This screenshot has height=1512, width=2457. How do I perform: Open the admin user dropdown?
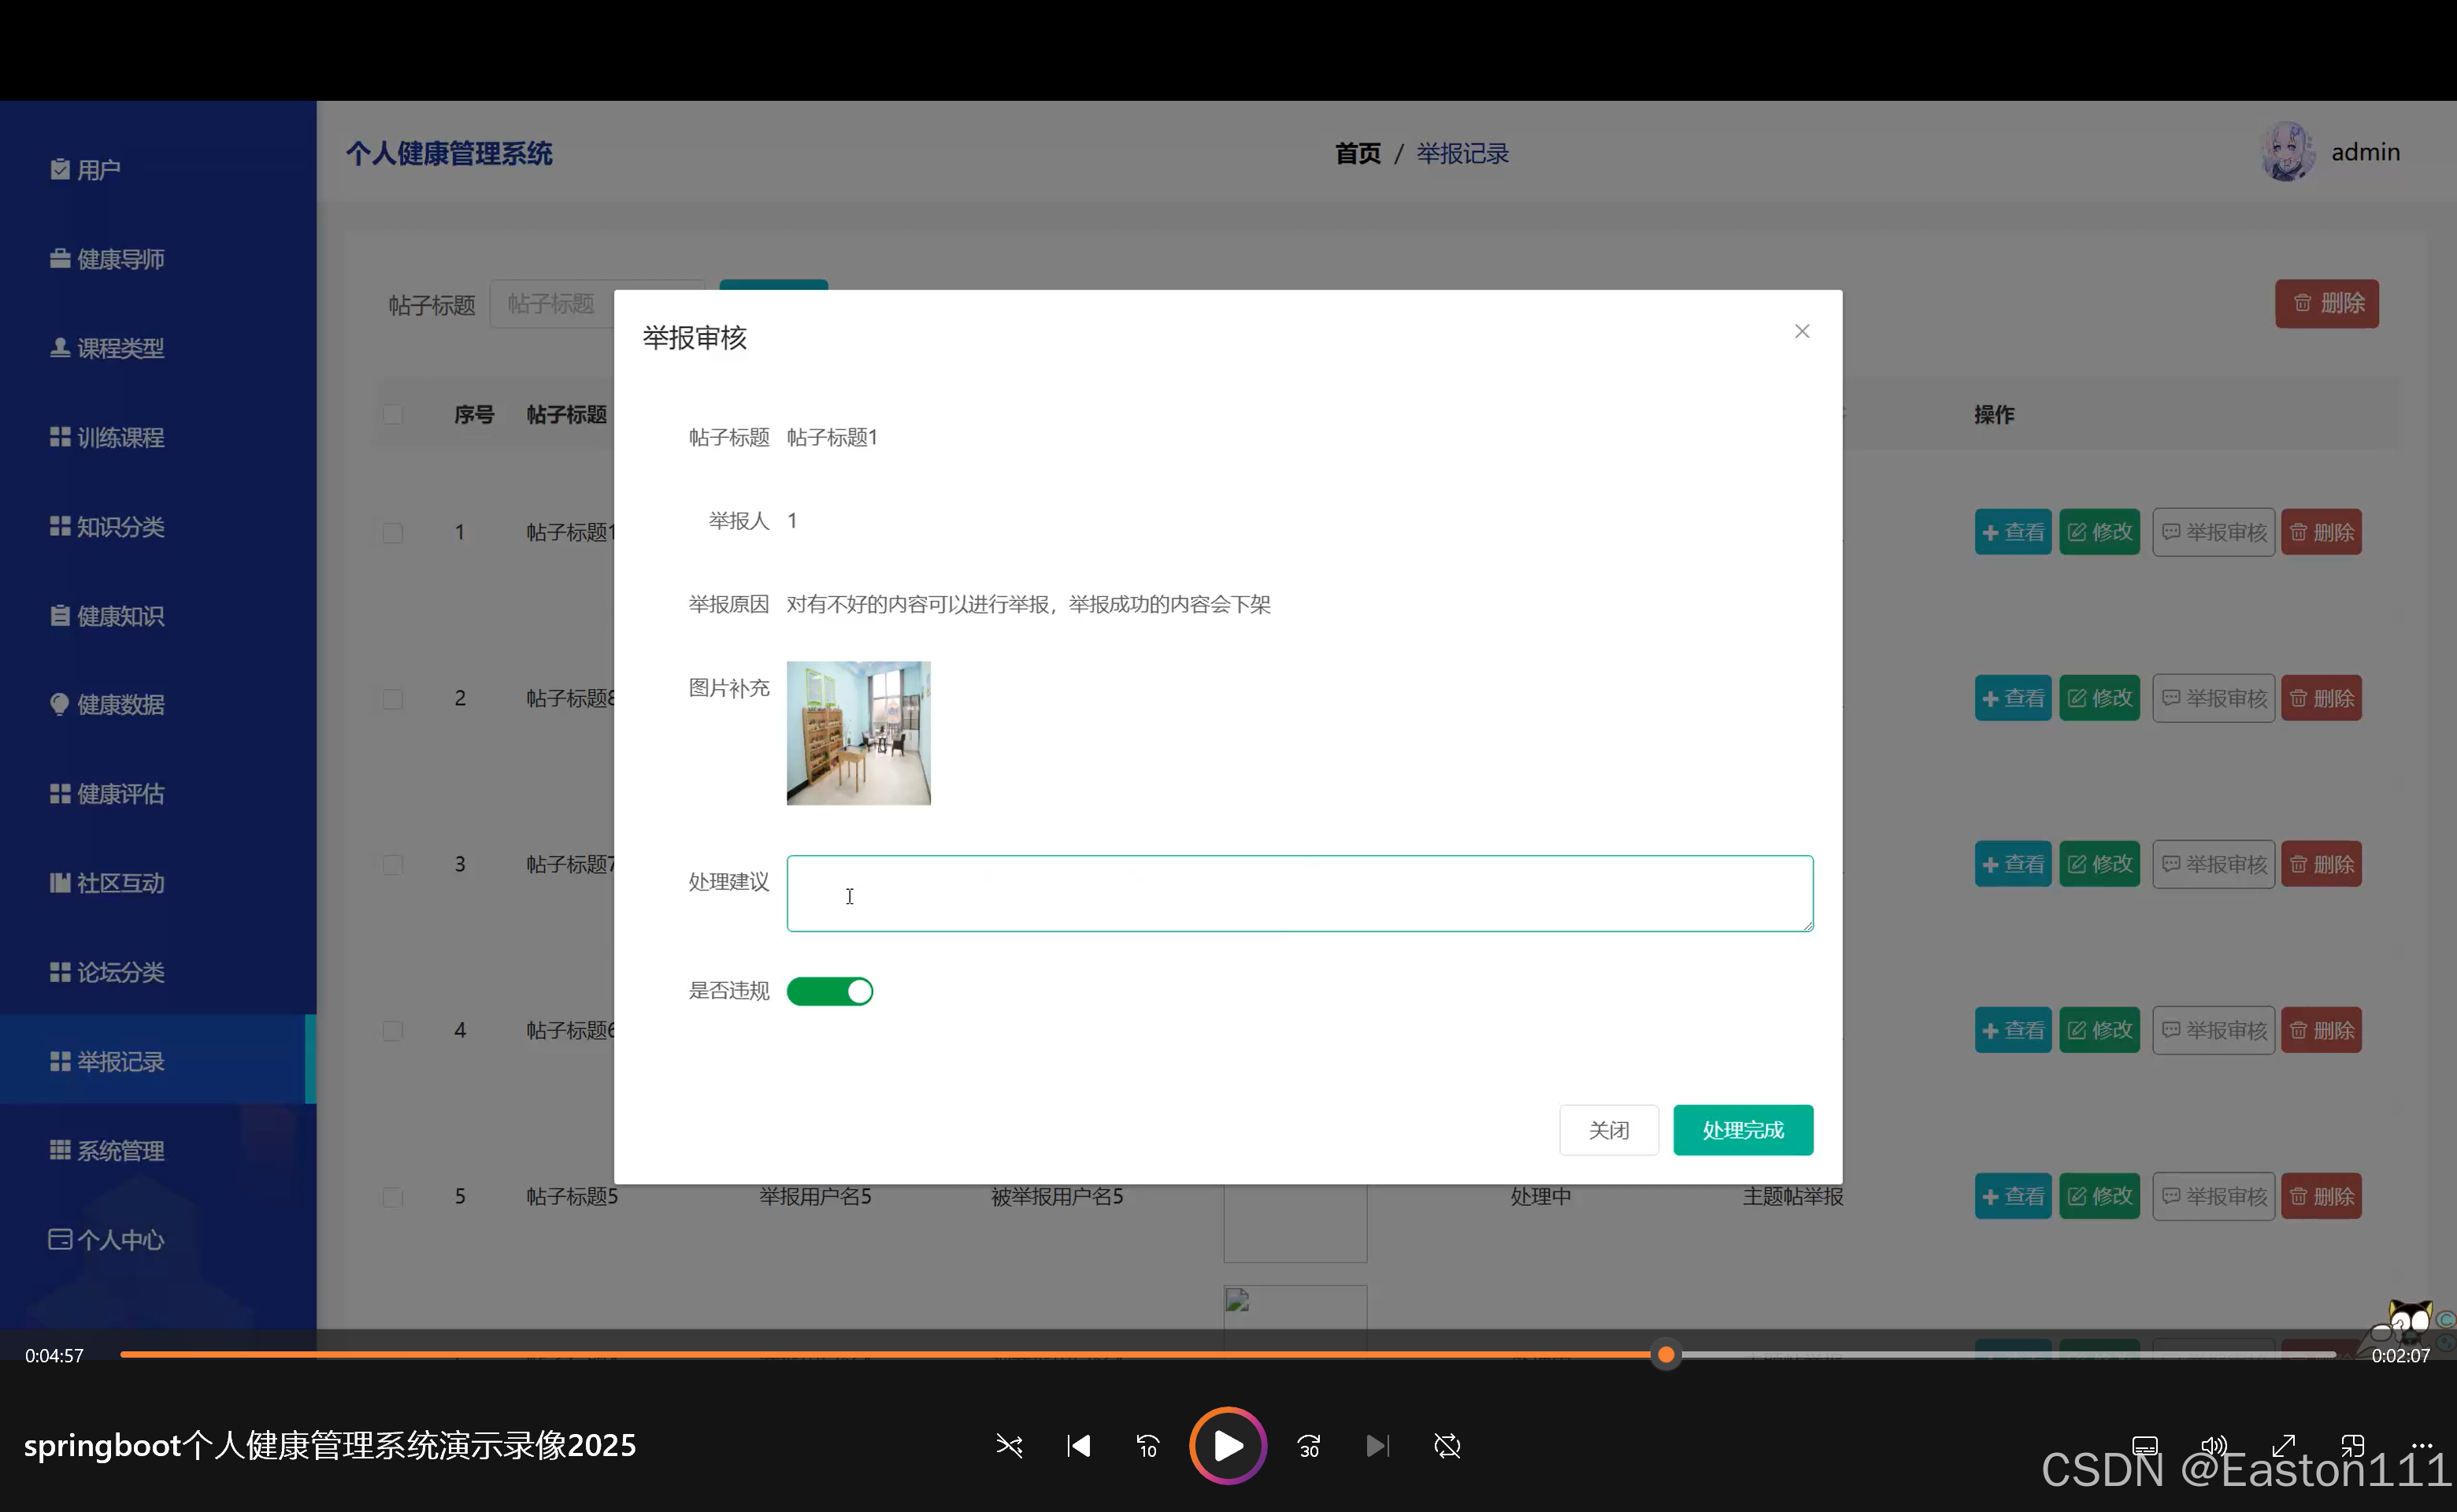click(x=2364, y=152)
